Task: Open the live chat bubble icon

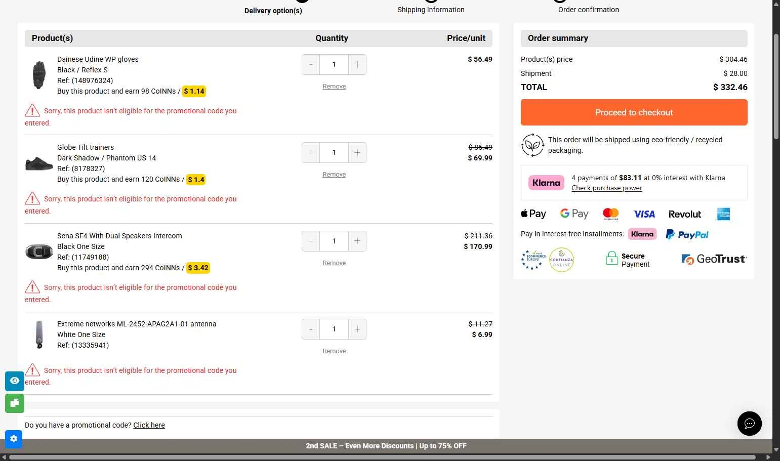Action: coord(749,424)
